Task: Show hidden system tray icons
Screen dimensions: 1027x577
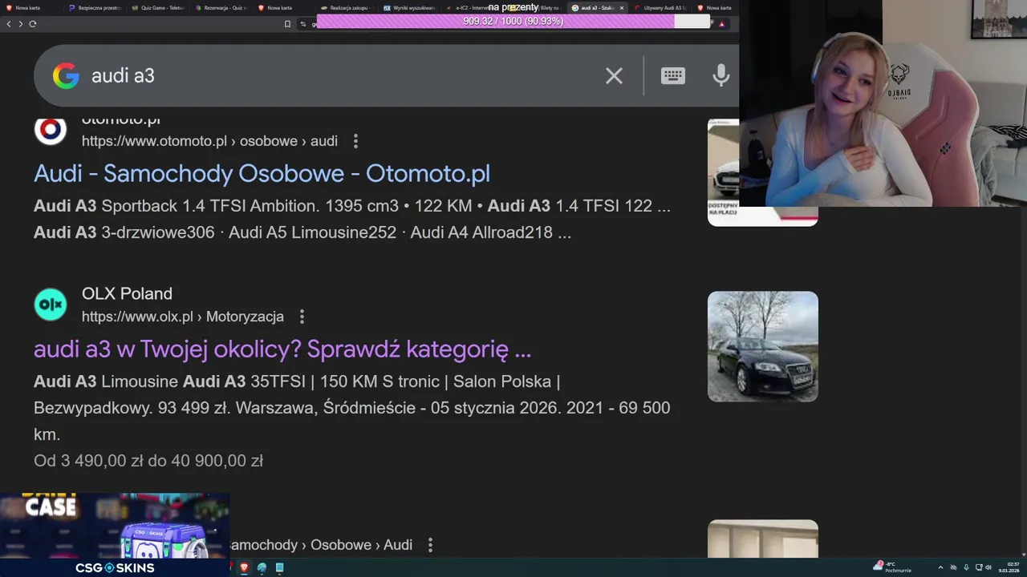Action: click(x=941, y=567)
